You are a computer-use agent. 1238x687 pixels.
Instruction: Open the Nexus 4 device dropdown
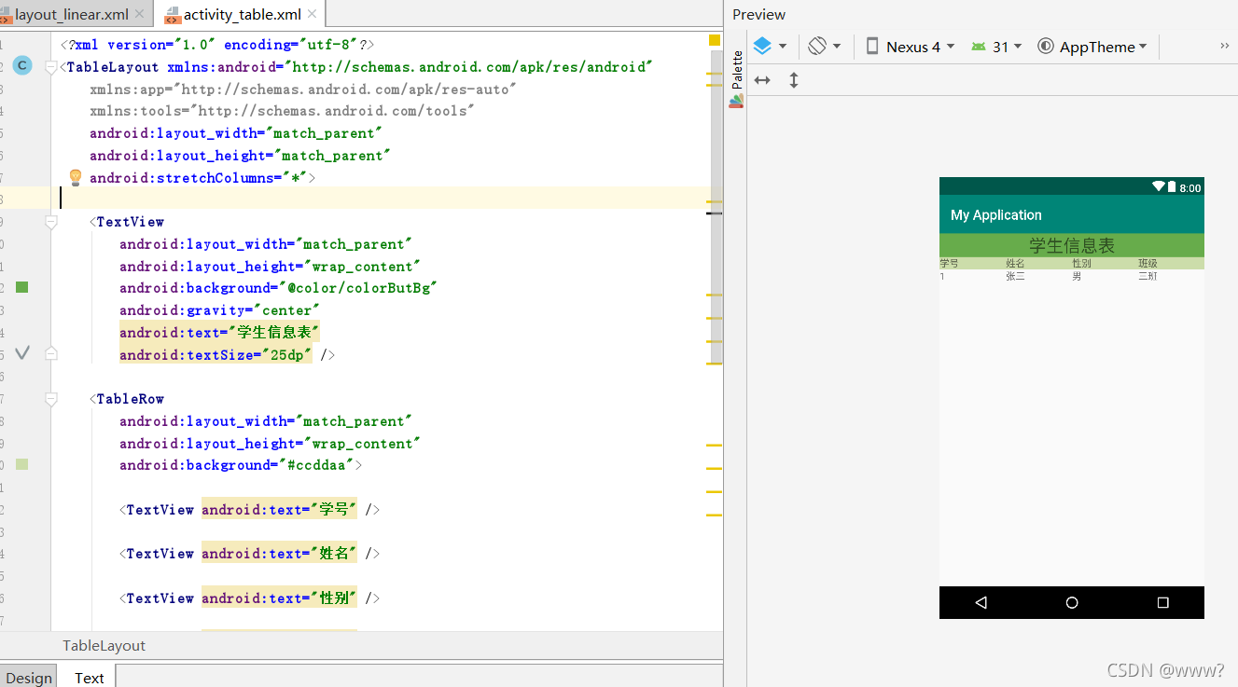(x=910, y=47)
